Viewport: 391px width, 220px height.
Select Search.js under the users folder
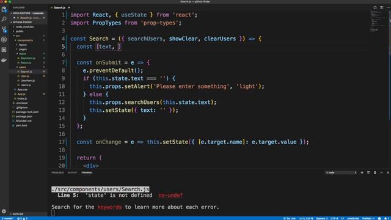point(26,71)
